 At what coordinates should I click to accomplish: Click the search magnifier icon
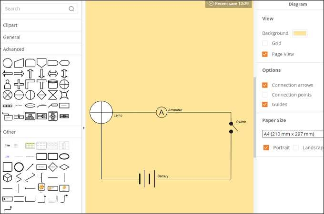71,9
